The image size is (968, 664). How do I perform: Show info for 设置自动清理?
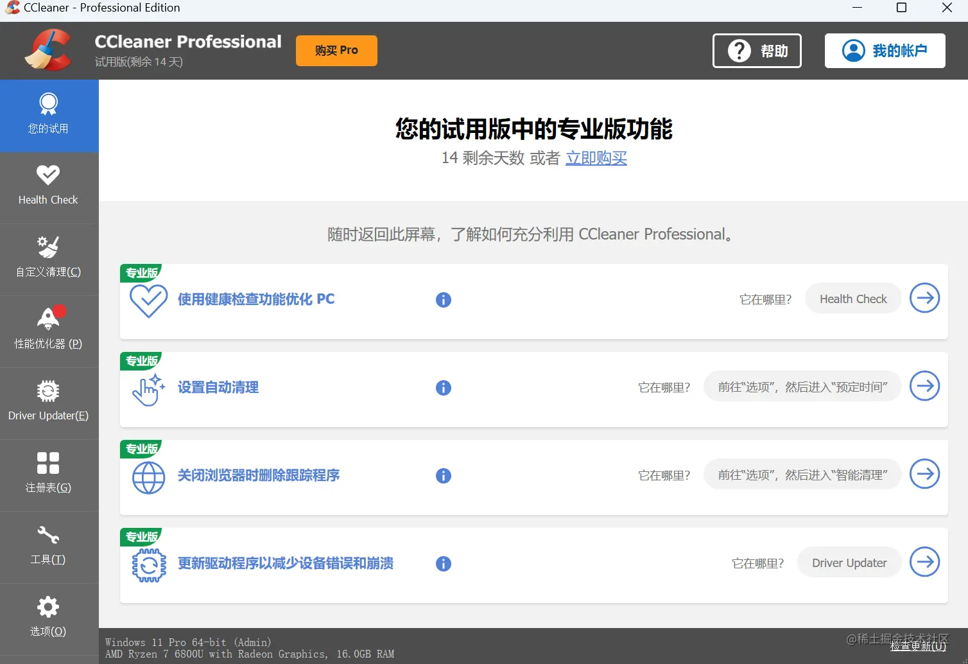tap(444, 388)
